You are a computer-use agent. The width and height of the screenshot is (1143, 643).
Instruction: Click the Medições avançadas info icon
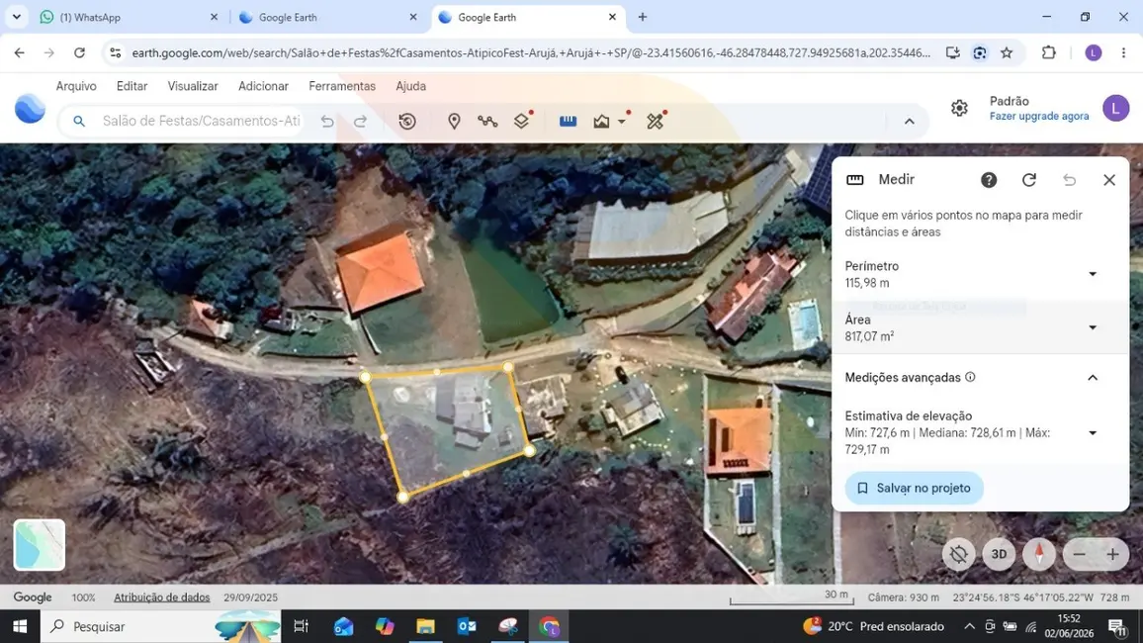click(x=970, y=377)
